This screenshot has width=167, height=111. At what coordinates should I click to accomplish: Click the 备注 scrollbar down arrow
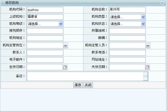145,79
